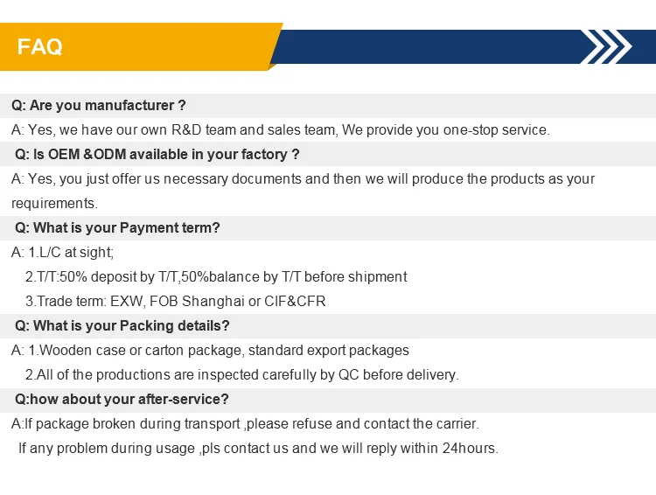This screenshot has width=656, height=495.
Task: Click the Trade term EXW, FOB Shanghai line
Action: (x=175, y=301)
